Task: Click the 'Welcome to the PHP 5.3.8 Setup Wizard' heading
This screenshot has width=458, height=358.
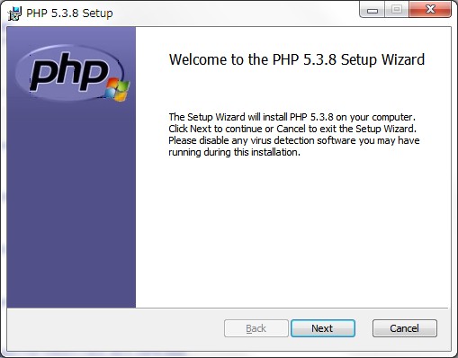Action: pos(297,59)
